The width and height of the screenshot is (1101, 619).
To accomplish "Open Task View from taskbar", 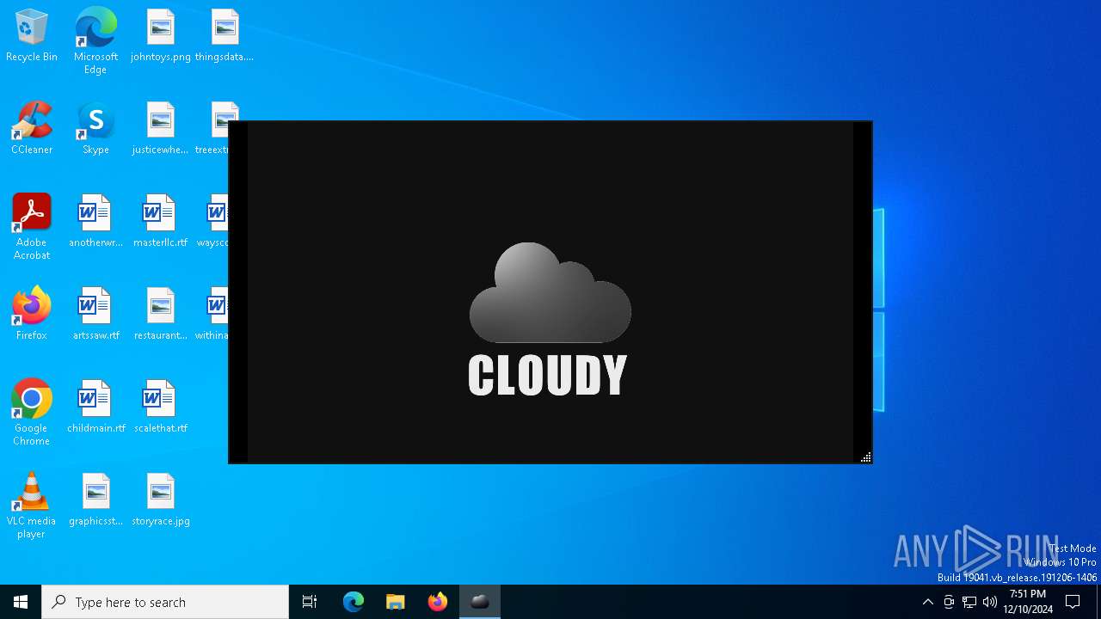I will click(310, 602).
